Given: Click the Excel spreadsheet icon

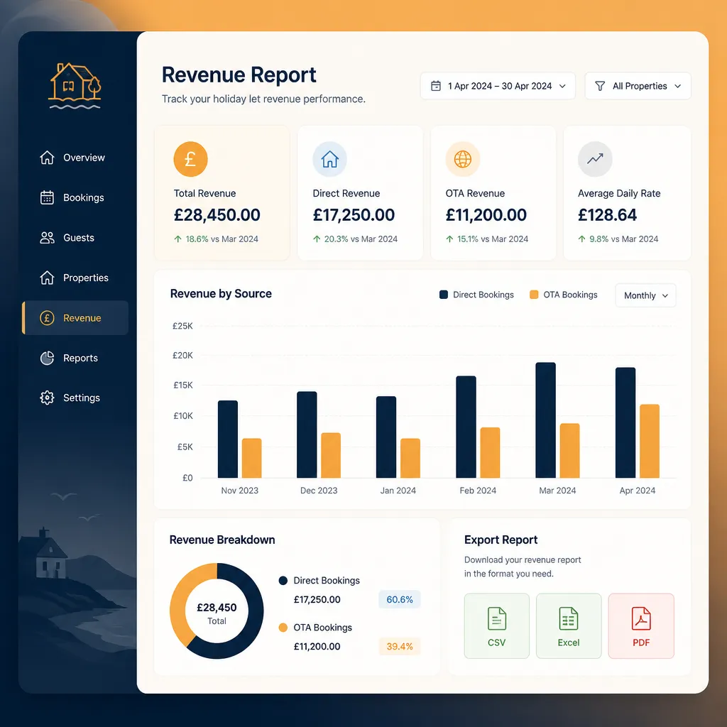Looking at the screenshot, I should click(569, 618).
